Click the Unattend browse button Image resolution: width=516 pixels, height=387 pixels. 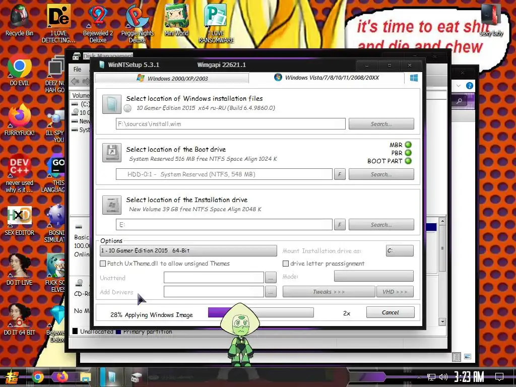tap(270, 278)
